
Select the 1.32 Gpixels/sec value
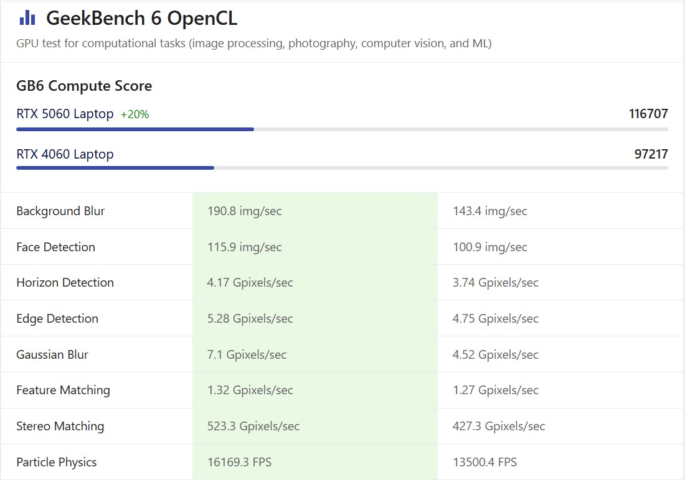pos(250,390)
